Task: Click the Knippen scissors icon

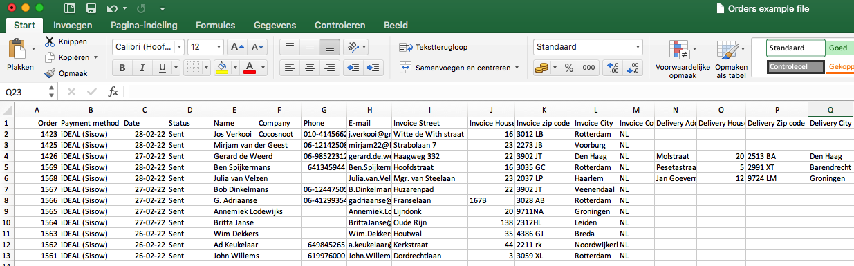Action: click(x=50, y=41)
